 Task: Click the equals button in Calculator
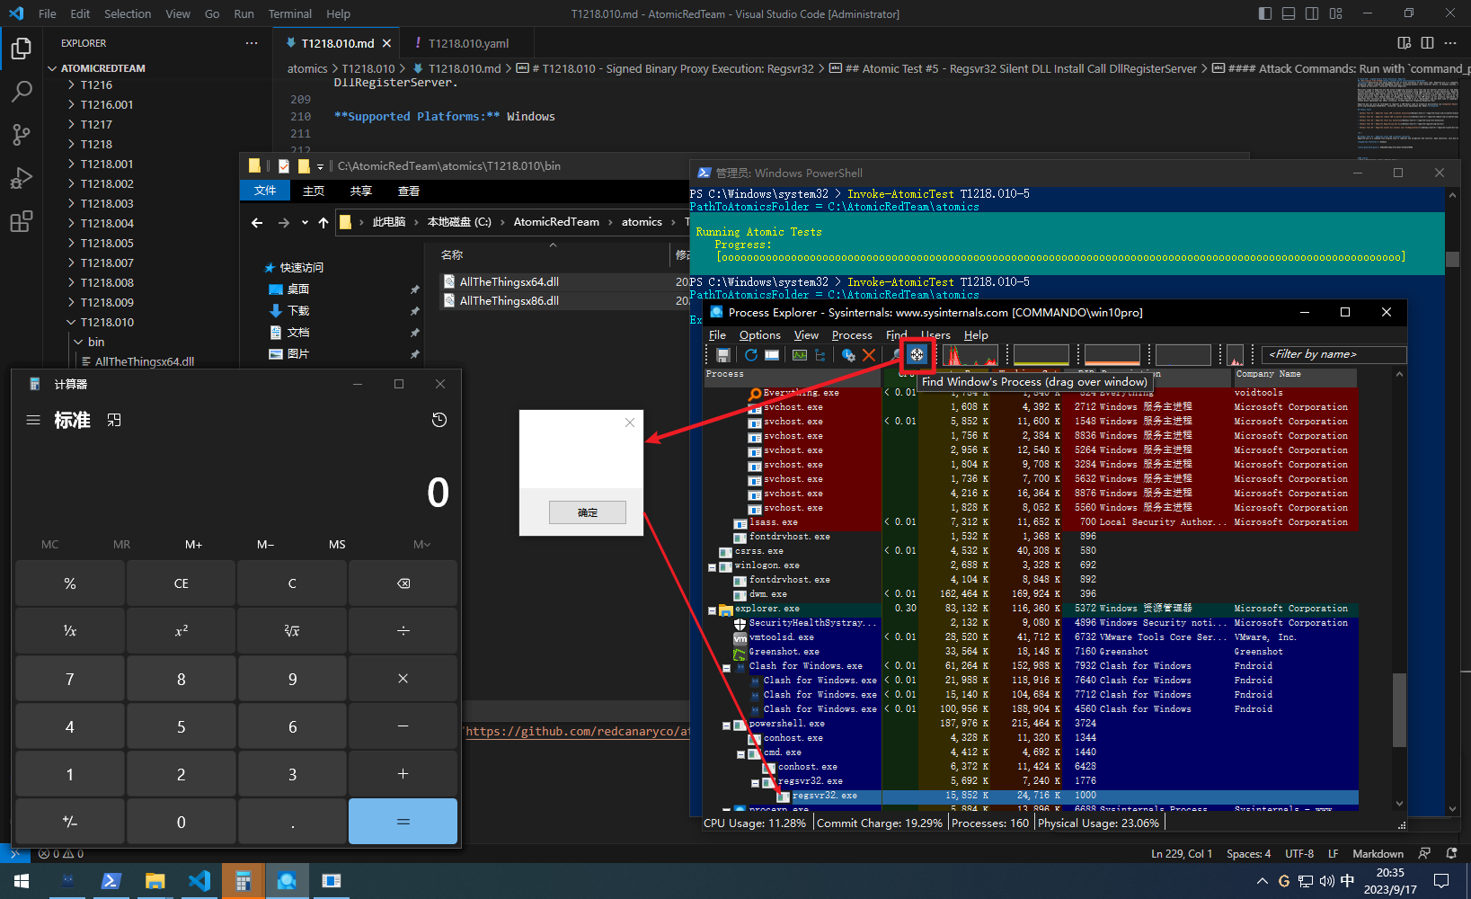tap(403, 822)
